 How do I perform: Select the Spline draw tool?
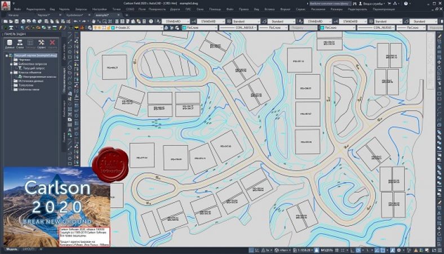70,78
